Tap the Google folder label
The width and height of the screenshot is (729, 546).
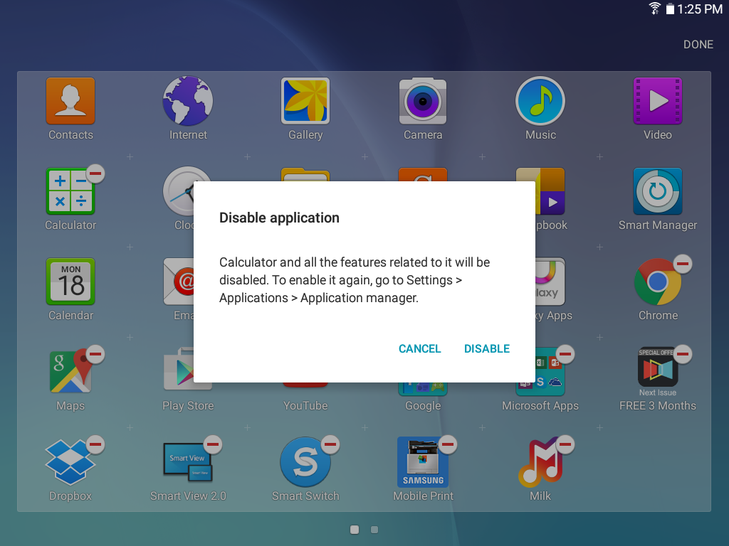(423, 406)
